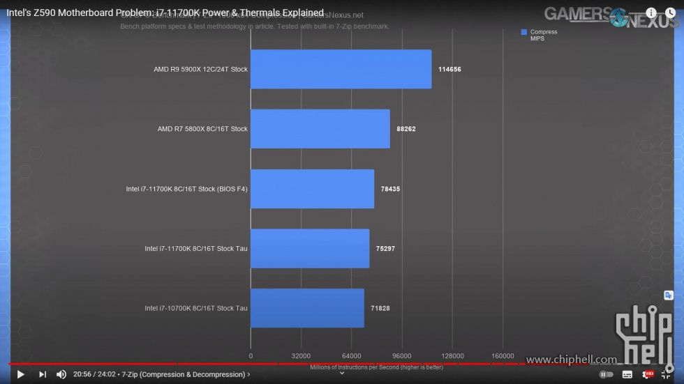Click the Compress MIPS legend swatch

[x=524, y=32]
